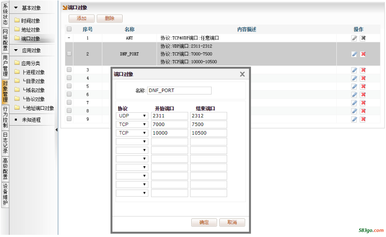The height and width of the screenshot is (237, 386).
Task: Click edit pencil for row 7
Action: point(354,103)
